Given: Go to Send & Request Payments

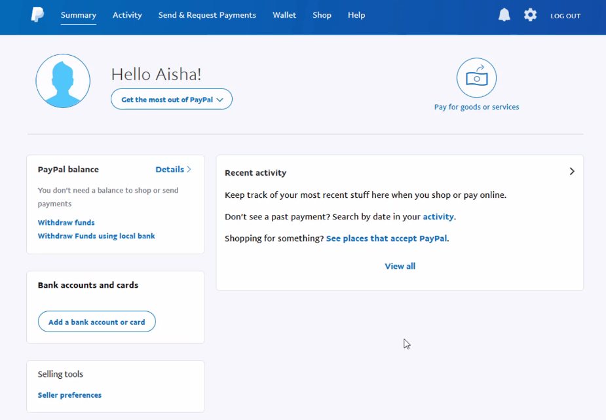Looking at the screenshot, I should tap(207, 15).
